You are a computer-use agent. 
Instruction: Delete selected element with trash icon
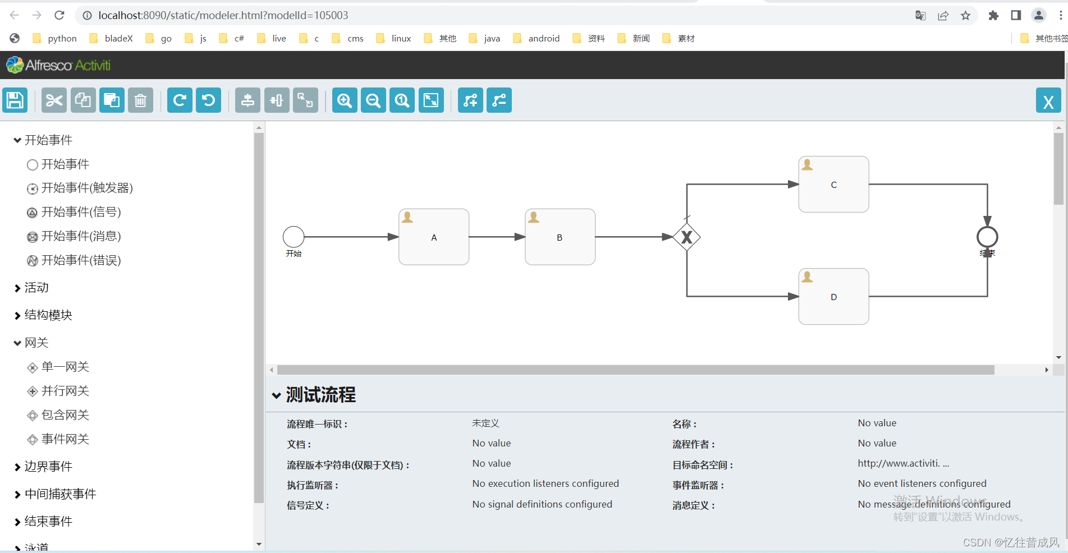140,100
